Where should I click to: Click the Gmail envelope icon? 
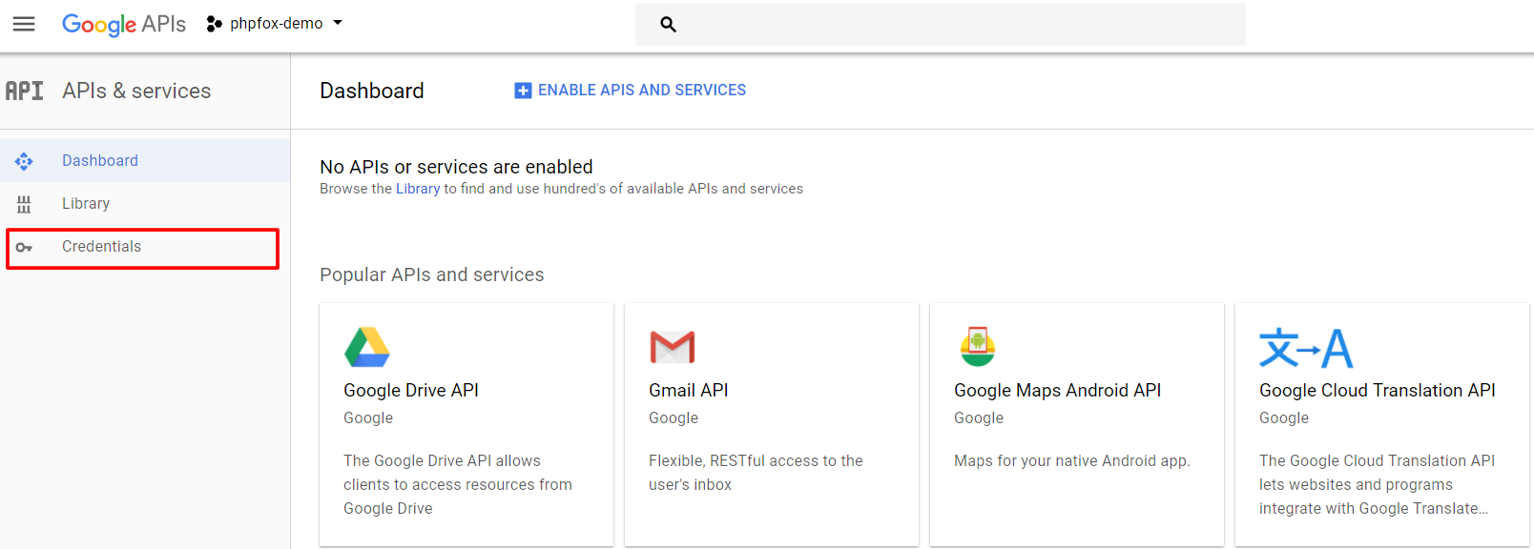[x=672, y=347]
